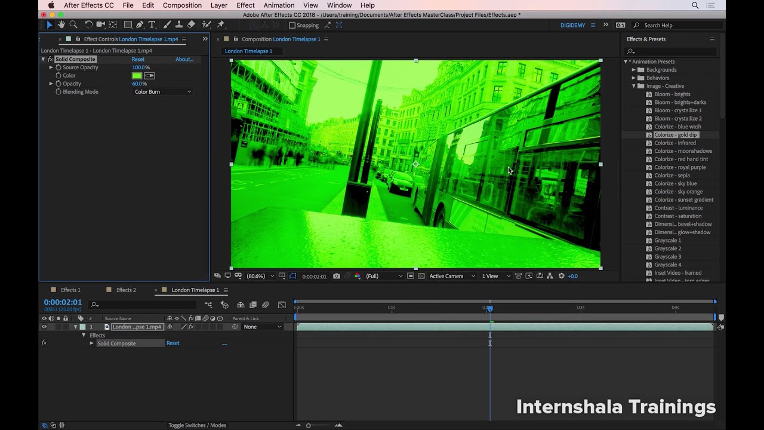764x430 pixels.
Task: Open the Parent None dropdown for layer 1
Action: pos(263,327)
